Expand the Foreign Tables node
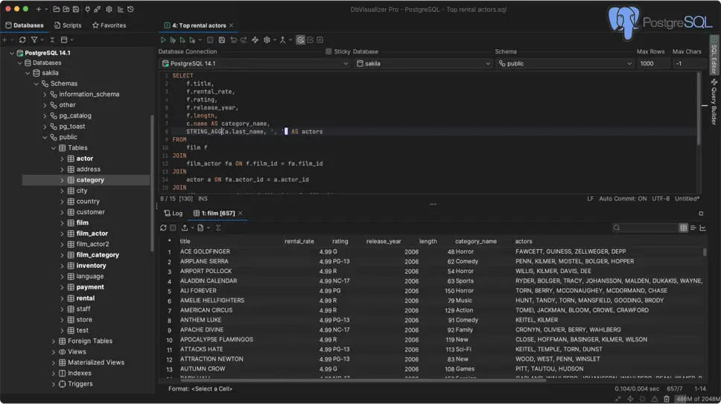The height and width of the screenshot is (404, 721). tap(54, 341)
